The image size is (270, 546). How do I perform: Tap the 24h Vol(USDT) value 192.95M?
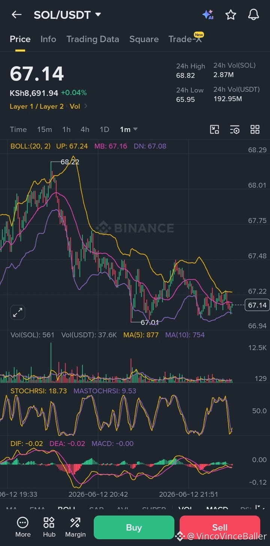click(228, 99)
